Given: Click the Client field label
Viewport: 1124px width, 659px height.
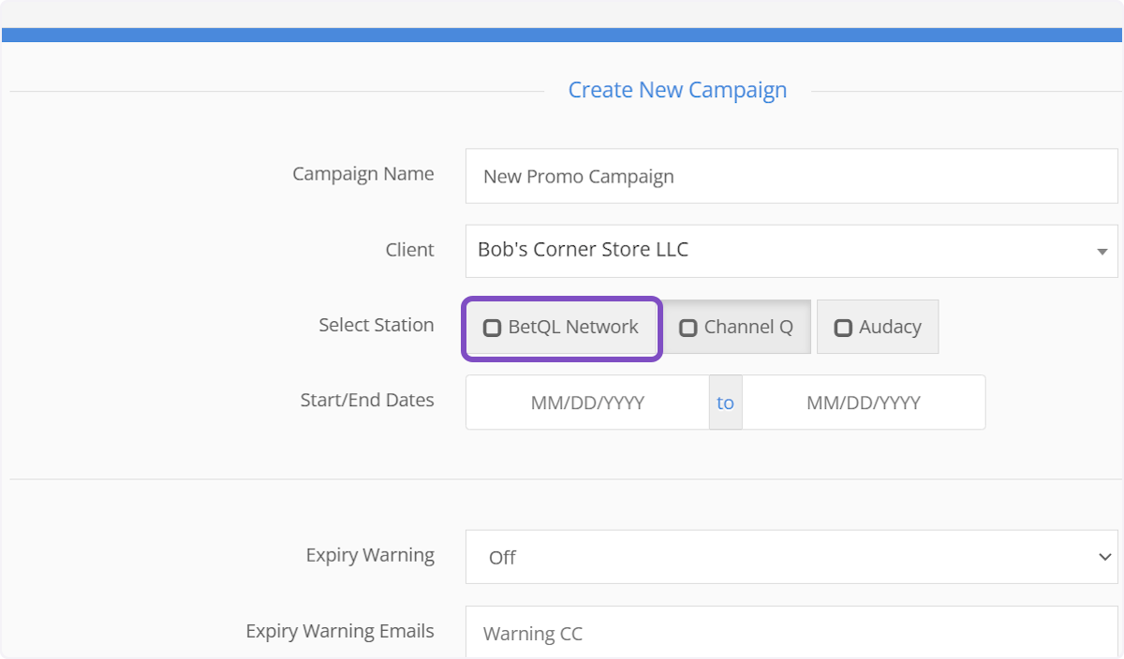Looking at the screenshot, I should tap(409, 250).
